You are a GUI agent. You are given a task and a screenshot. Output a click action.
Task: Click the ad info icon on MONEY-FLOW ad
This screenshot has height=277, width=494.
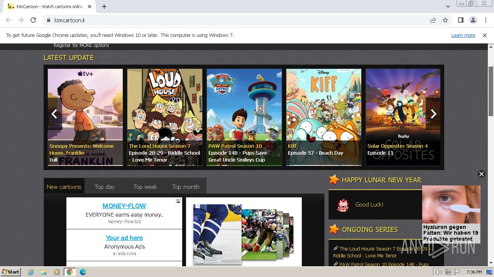(x=178, y=201)
